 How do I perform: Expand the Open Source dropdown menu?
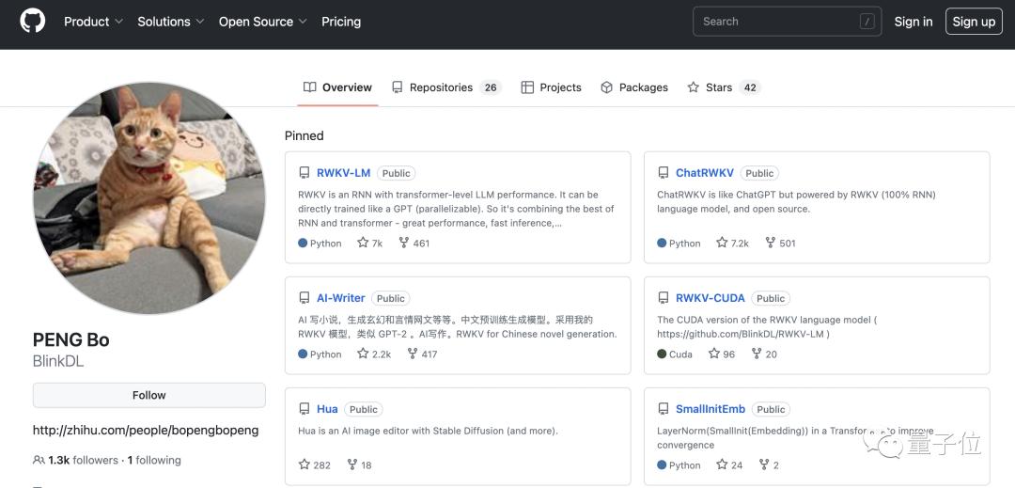tap(263, 22)
